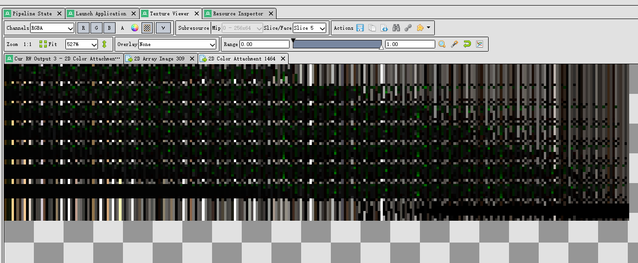Open the Channels RGBA dropdown

coord(52,28)
